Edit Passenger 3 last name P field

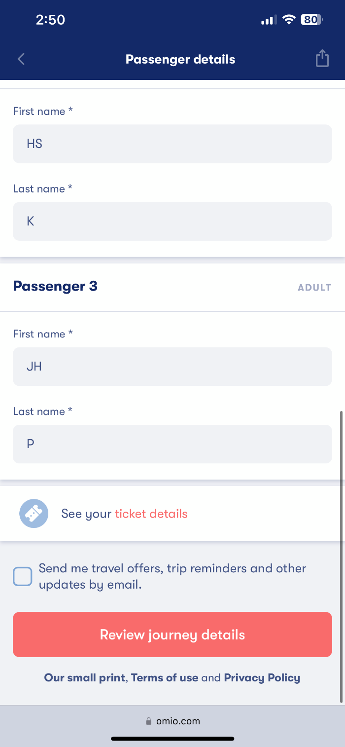(x=172, y=444)
